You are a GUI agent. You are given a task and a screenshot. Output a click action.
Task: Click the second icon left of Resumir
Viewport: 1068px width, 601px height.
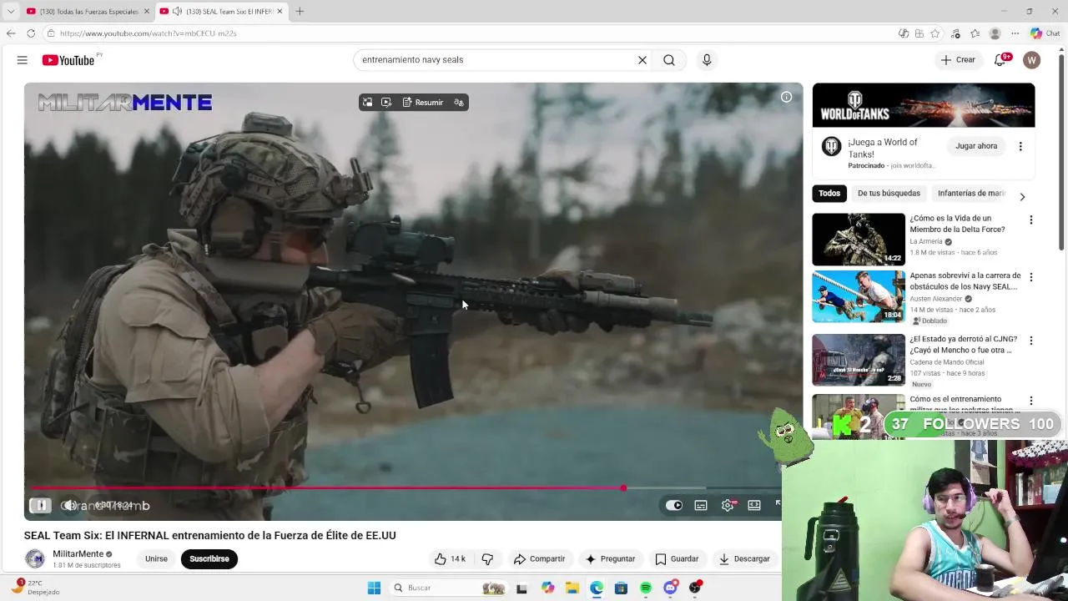click(x=386, y=103)
